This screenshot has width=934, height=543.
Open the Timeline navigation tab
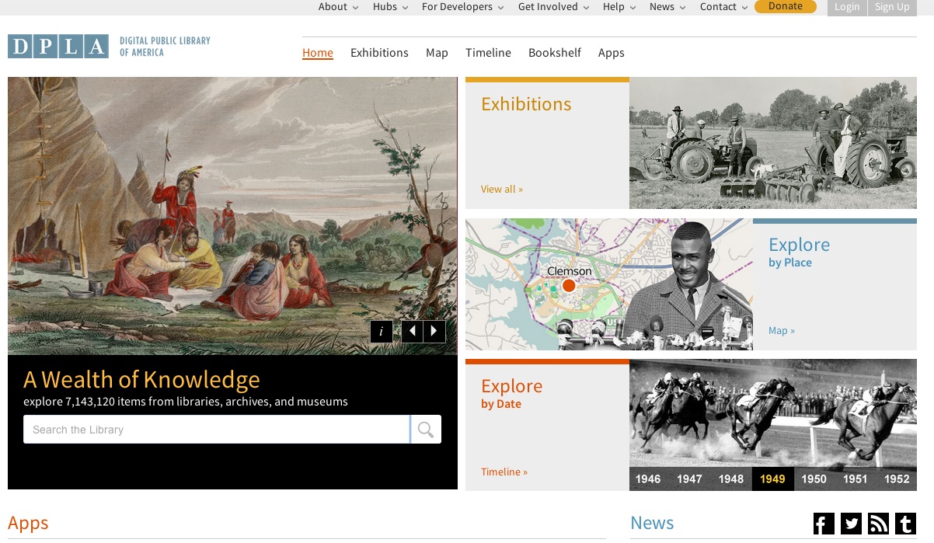[x=488, y=53]
